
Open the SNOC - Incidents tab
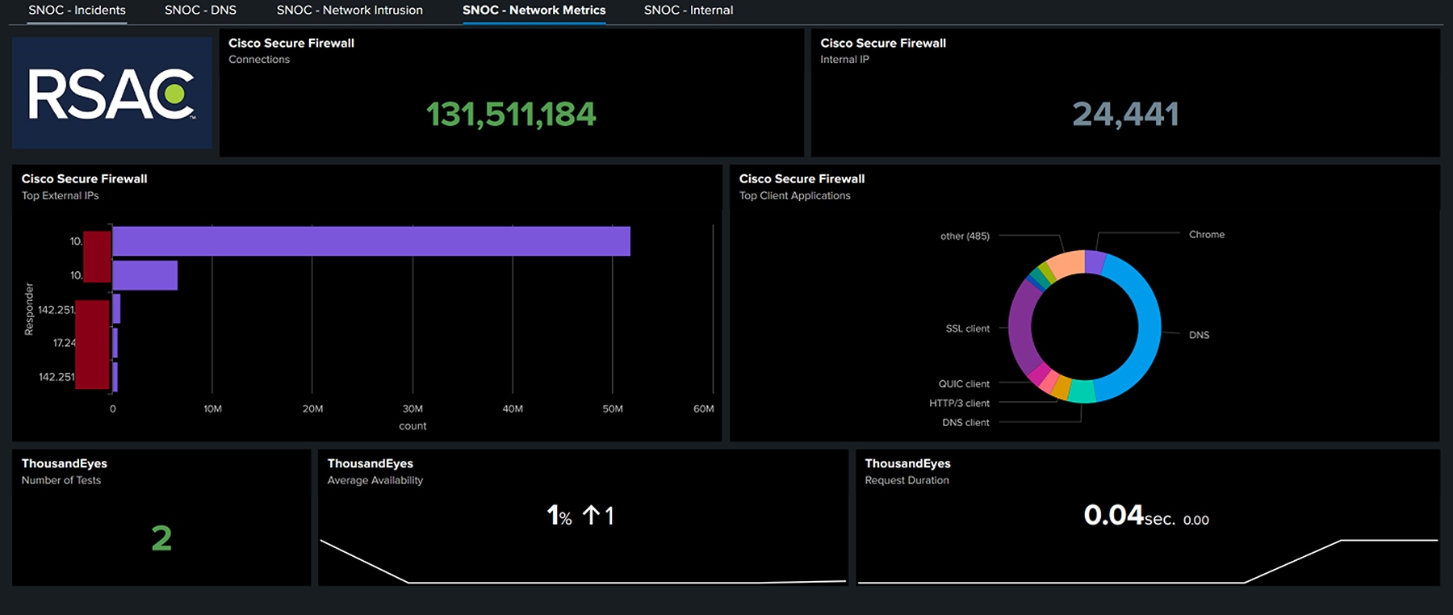point(77,10)
